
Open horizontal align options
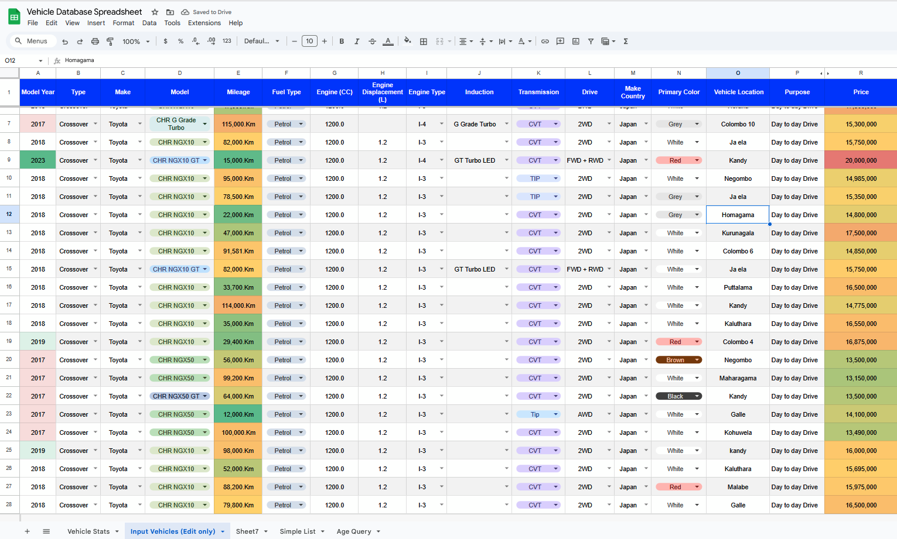tap(465, 42)
